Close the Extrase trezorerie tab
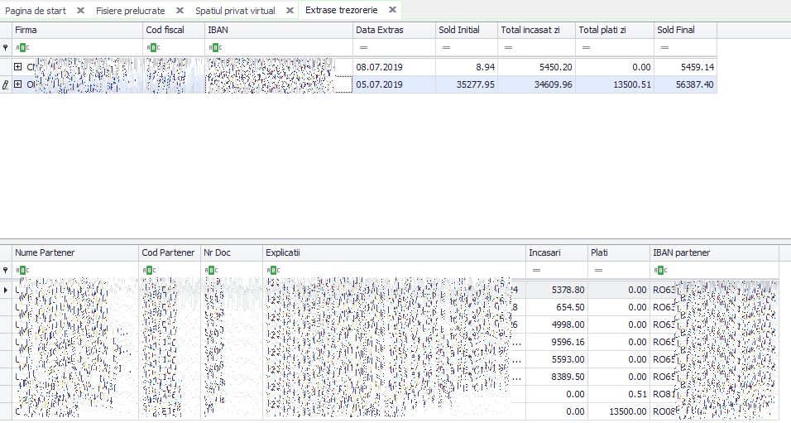Image resolution: width=791 pixels, height=423 pixels. click(392, 10)
